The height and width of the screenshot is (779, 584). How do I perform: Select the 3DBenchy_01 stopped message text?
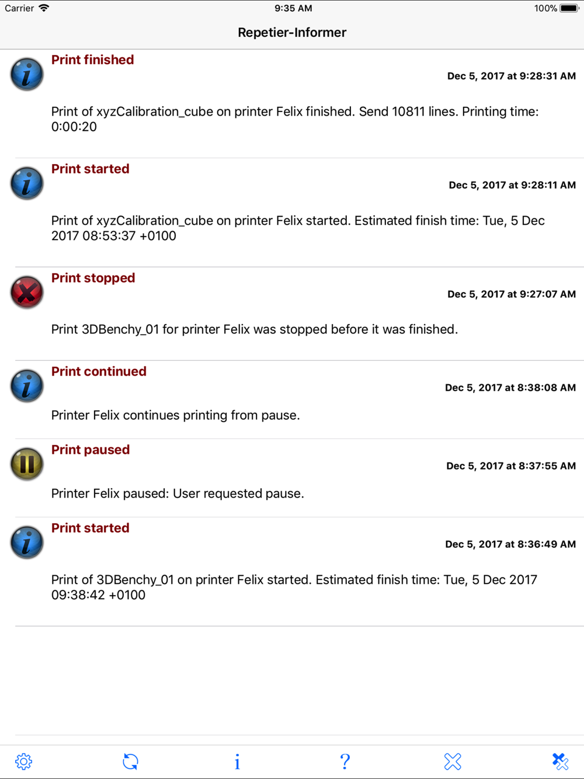coord(255,329)
